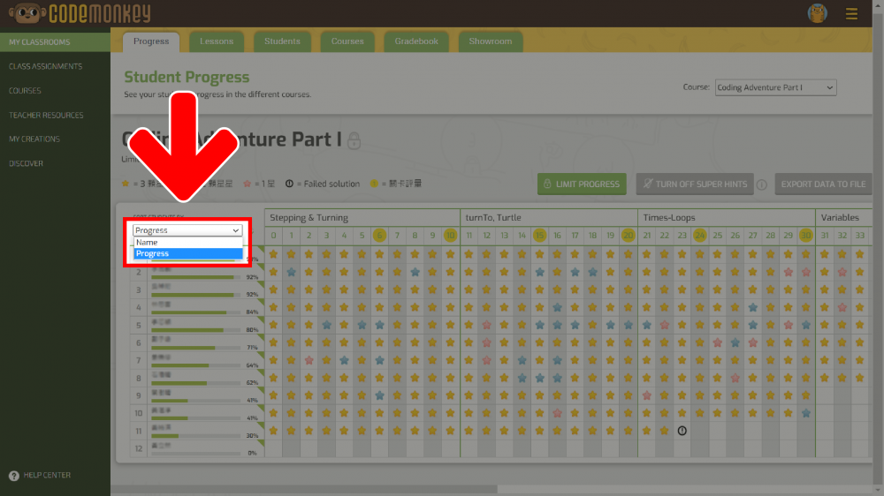Click row 4 blue star under challenge 27
Viewport: 884px width, 496px height.
(752, 307)
